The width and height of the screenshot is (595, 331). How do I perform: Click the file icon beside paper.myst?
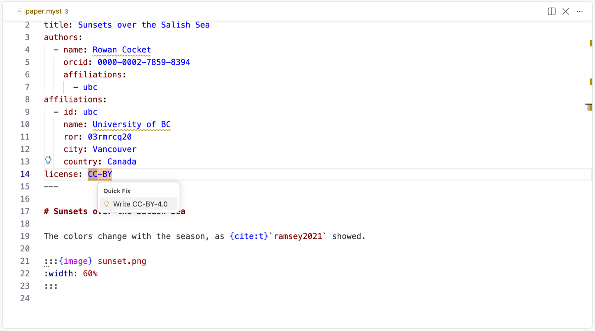(x=20, y=11)
